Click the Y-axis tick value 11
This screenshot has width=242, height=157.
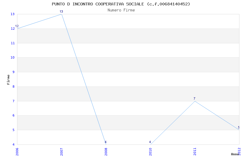pyautogui.click(x=13, y=43)
